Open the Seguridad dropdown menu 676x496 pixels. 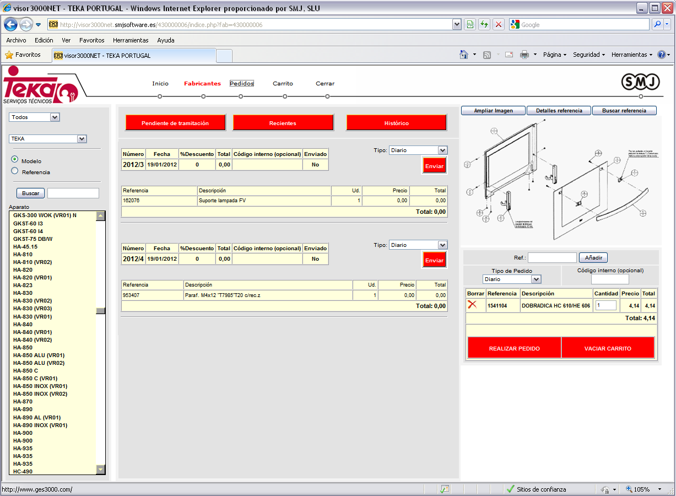coord(589,55)
